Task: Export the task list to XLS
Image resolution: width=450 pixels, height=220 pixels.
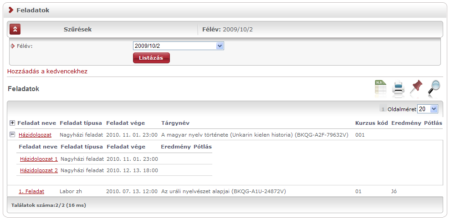Action: 381,87
